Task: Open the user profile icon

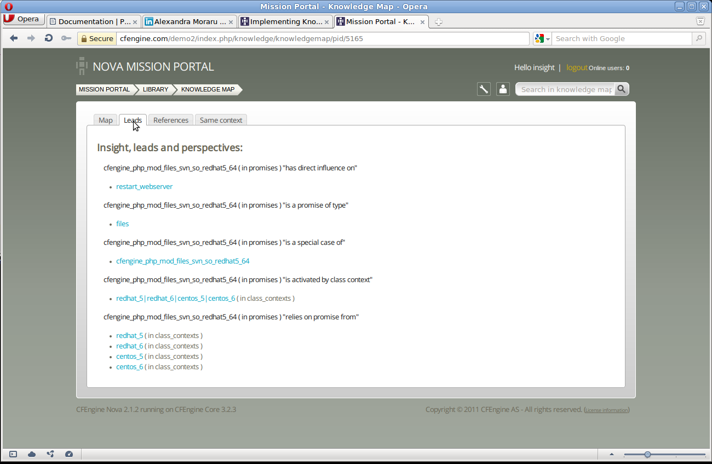Action: [x=503, y=89]
